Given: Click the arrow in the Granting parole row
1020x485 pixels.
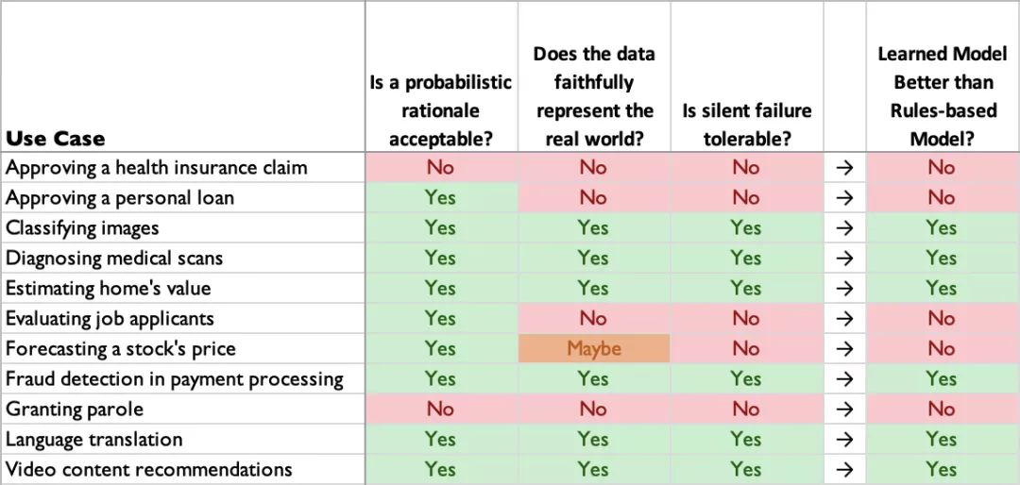Looking at the screenshot, I should (x=845, y=410).
